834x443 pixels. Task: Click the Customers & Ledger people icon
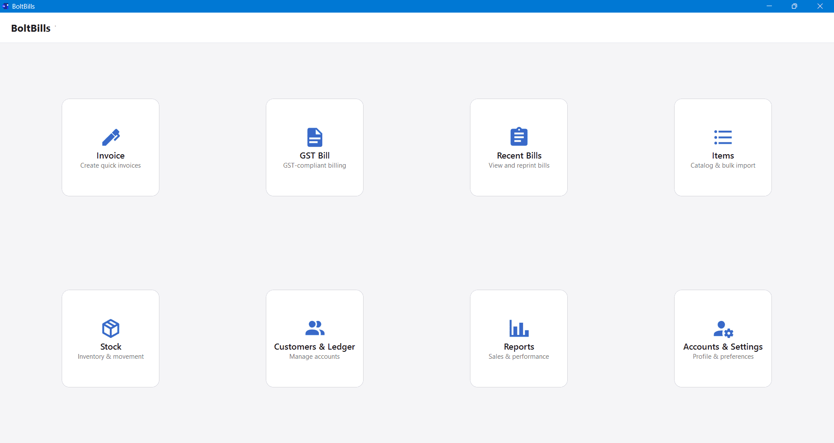point(314,328)
